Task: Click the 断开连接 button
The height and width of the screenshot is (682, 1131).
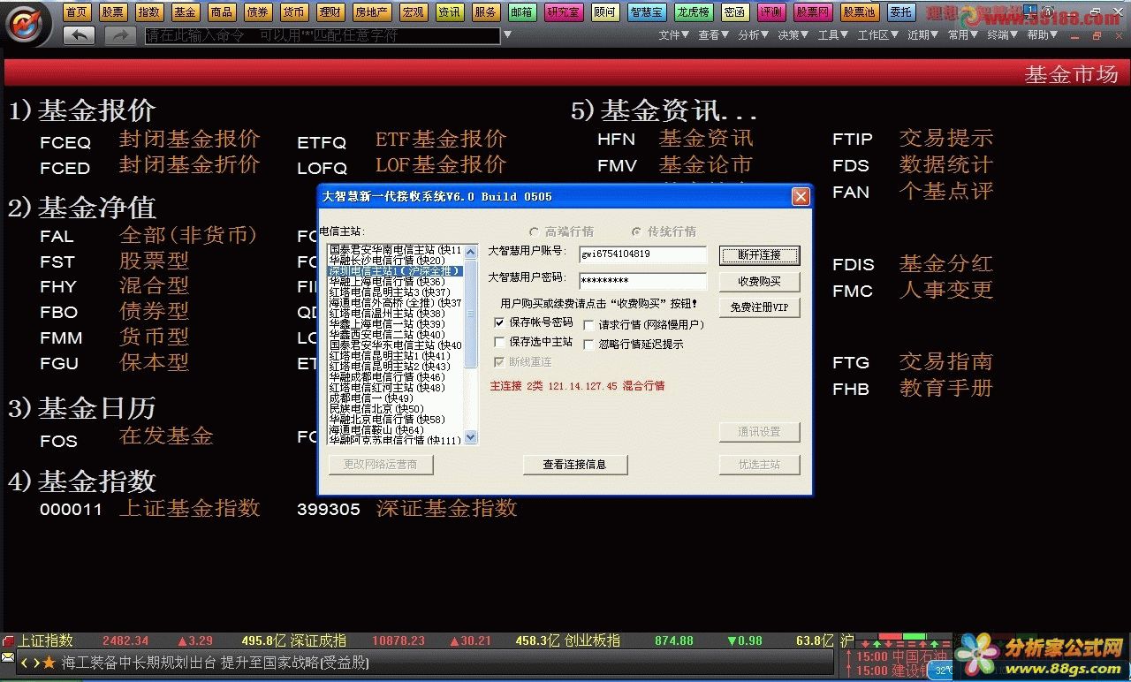Action: 759,255
